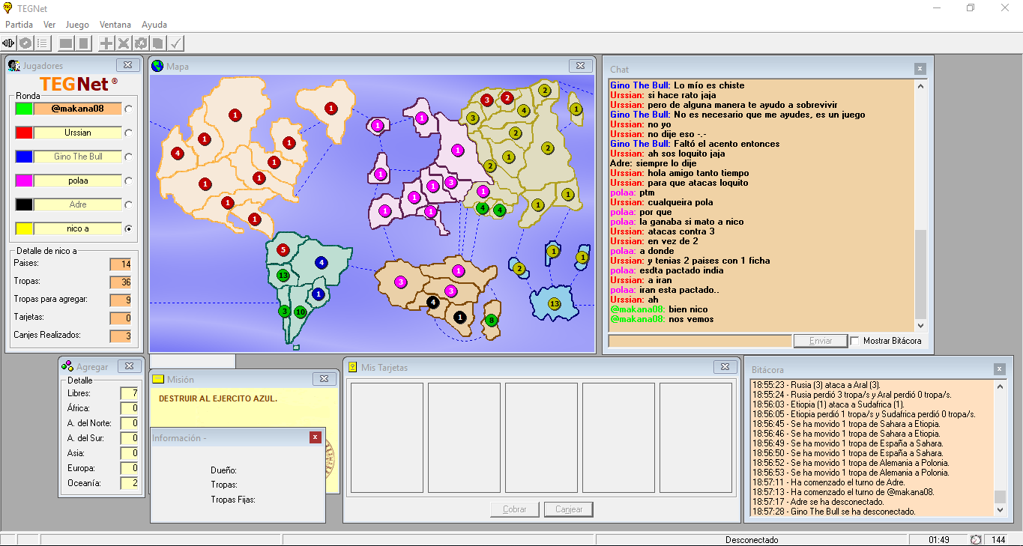The height and width of the screenshot is (546, 1023).
Task: Click the crossed swords attack toolbar icon
Action: 124,43
